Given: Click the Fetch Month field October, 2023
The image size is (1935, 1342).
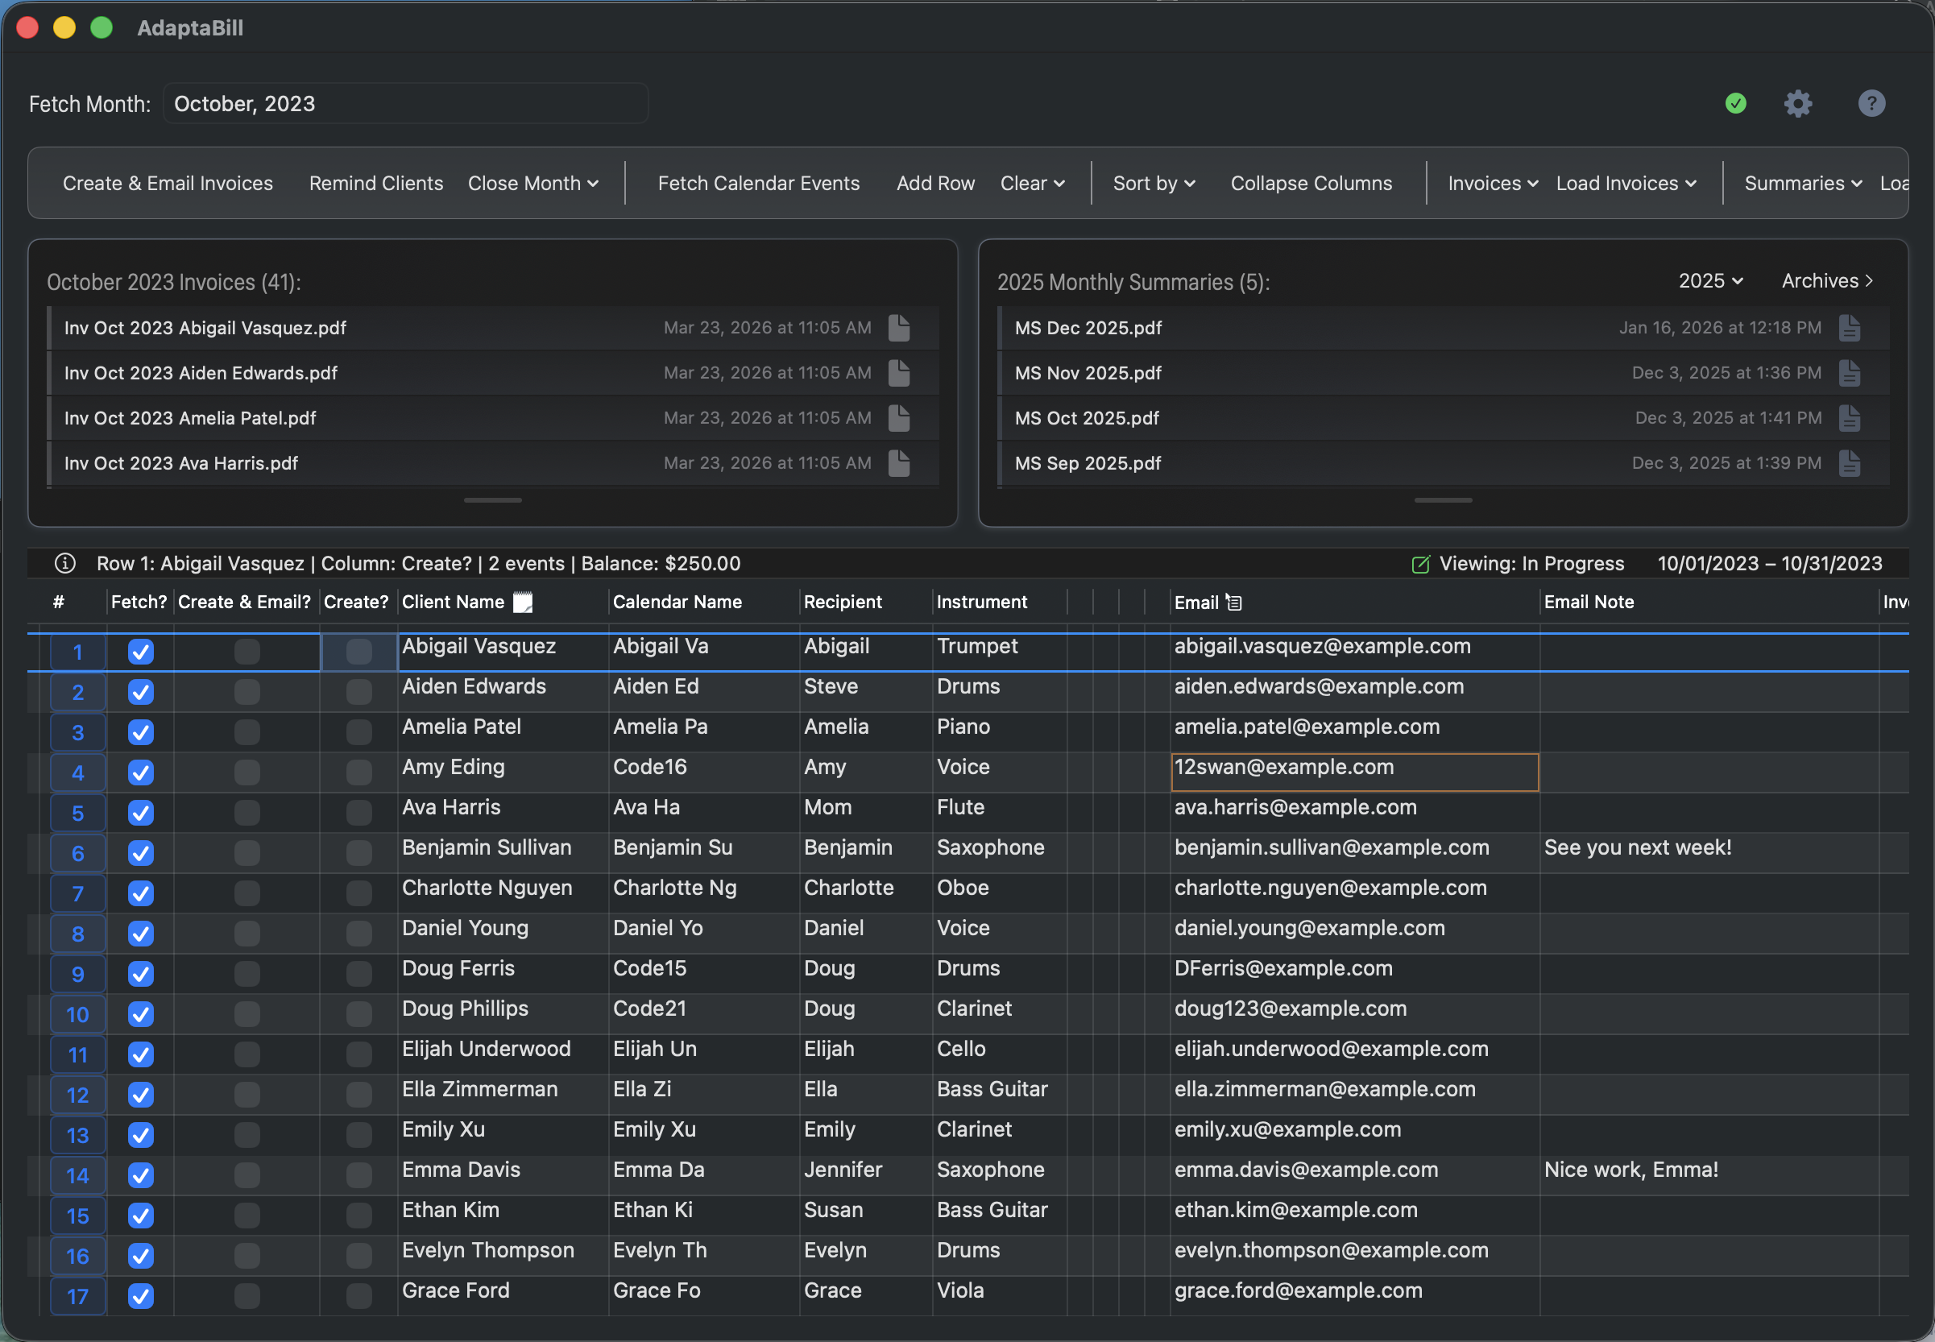Looking at the screenshot, I should (405, 103).
